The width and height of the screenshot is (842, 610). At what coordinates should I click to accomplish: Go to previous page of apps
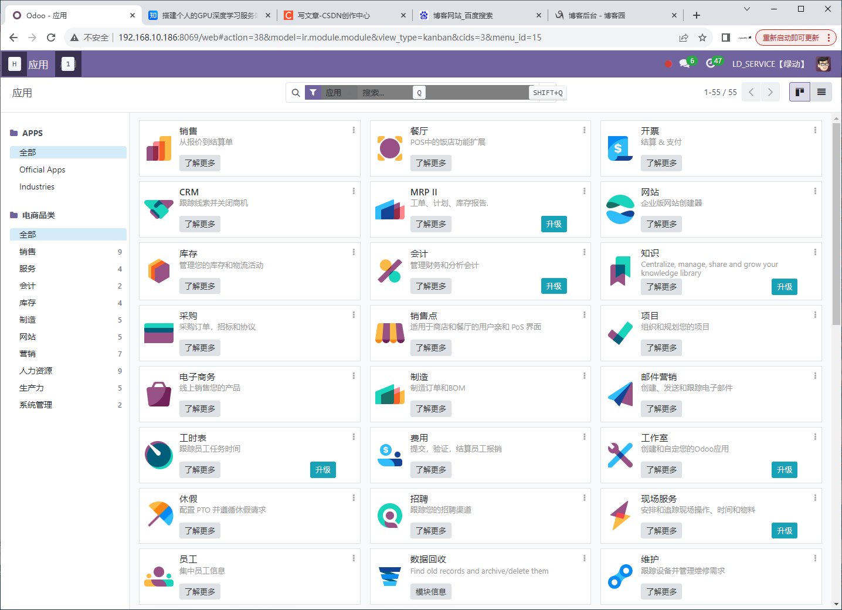click(751, 92)
